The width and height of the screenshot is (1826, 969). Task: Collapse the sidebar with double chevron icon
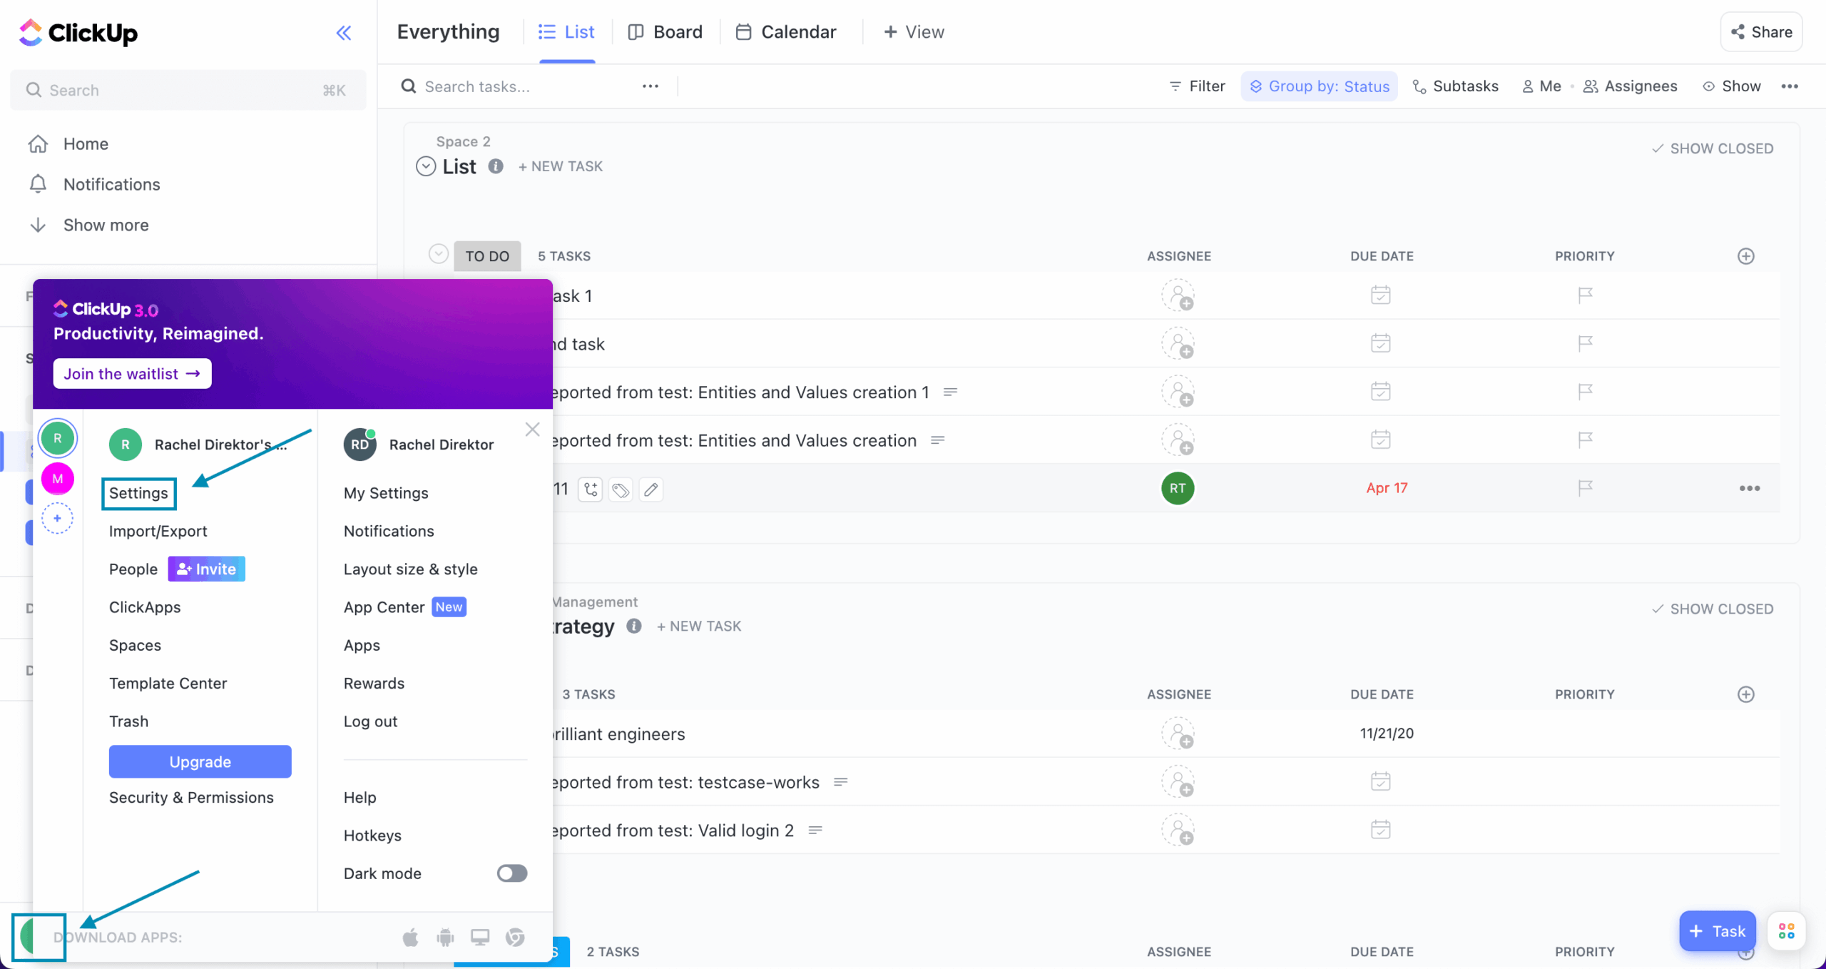(x=344, y=33)
